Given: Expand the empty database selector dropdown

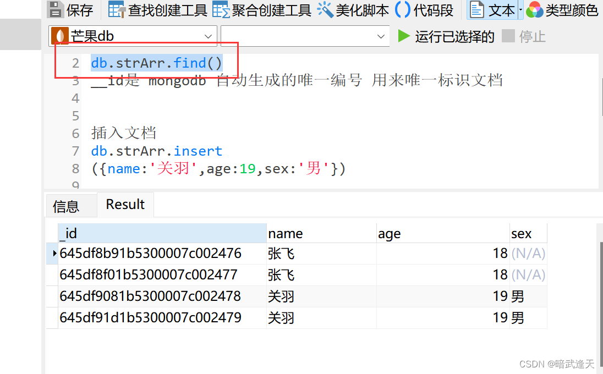Looking at the screenshot, I should tap(381, 35).
